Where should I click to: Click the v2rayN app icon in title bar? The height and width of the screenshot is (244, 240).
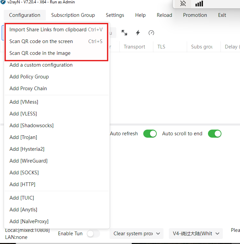coord(3,2)
